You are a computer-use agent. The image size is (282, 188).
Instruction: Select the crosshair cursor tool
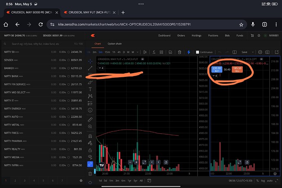[90, 61]
